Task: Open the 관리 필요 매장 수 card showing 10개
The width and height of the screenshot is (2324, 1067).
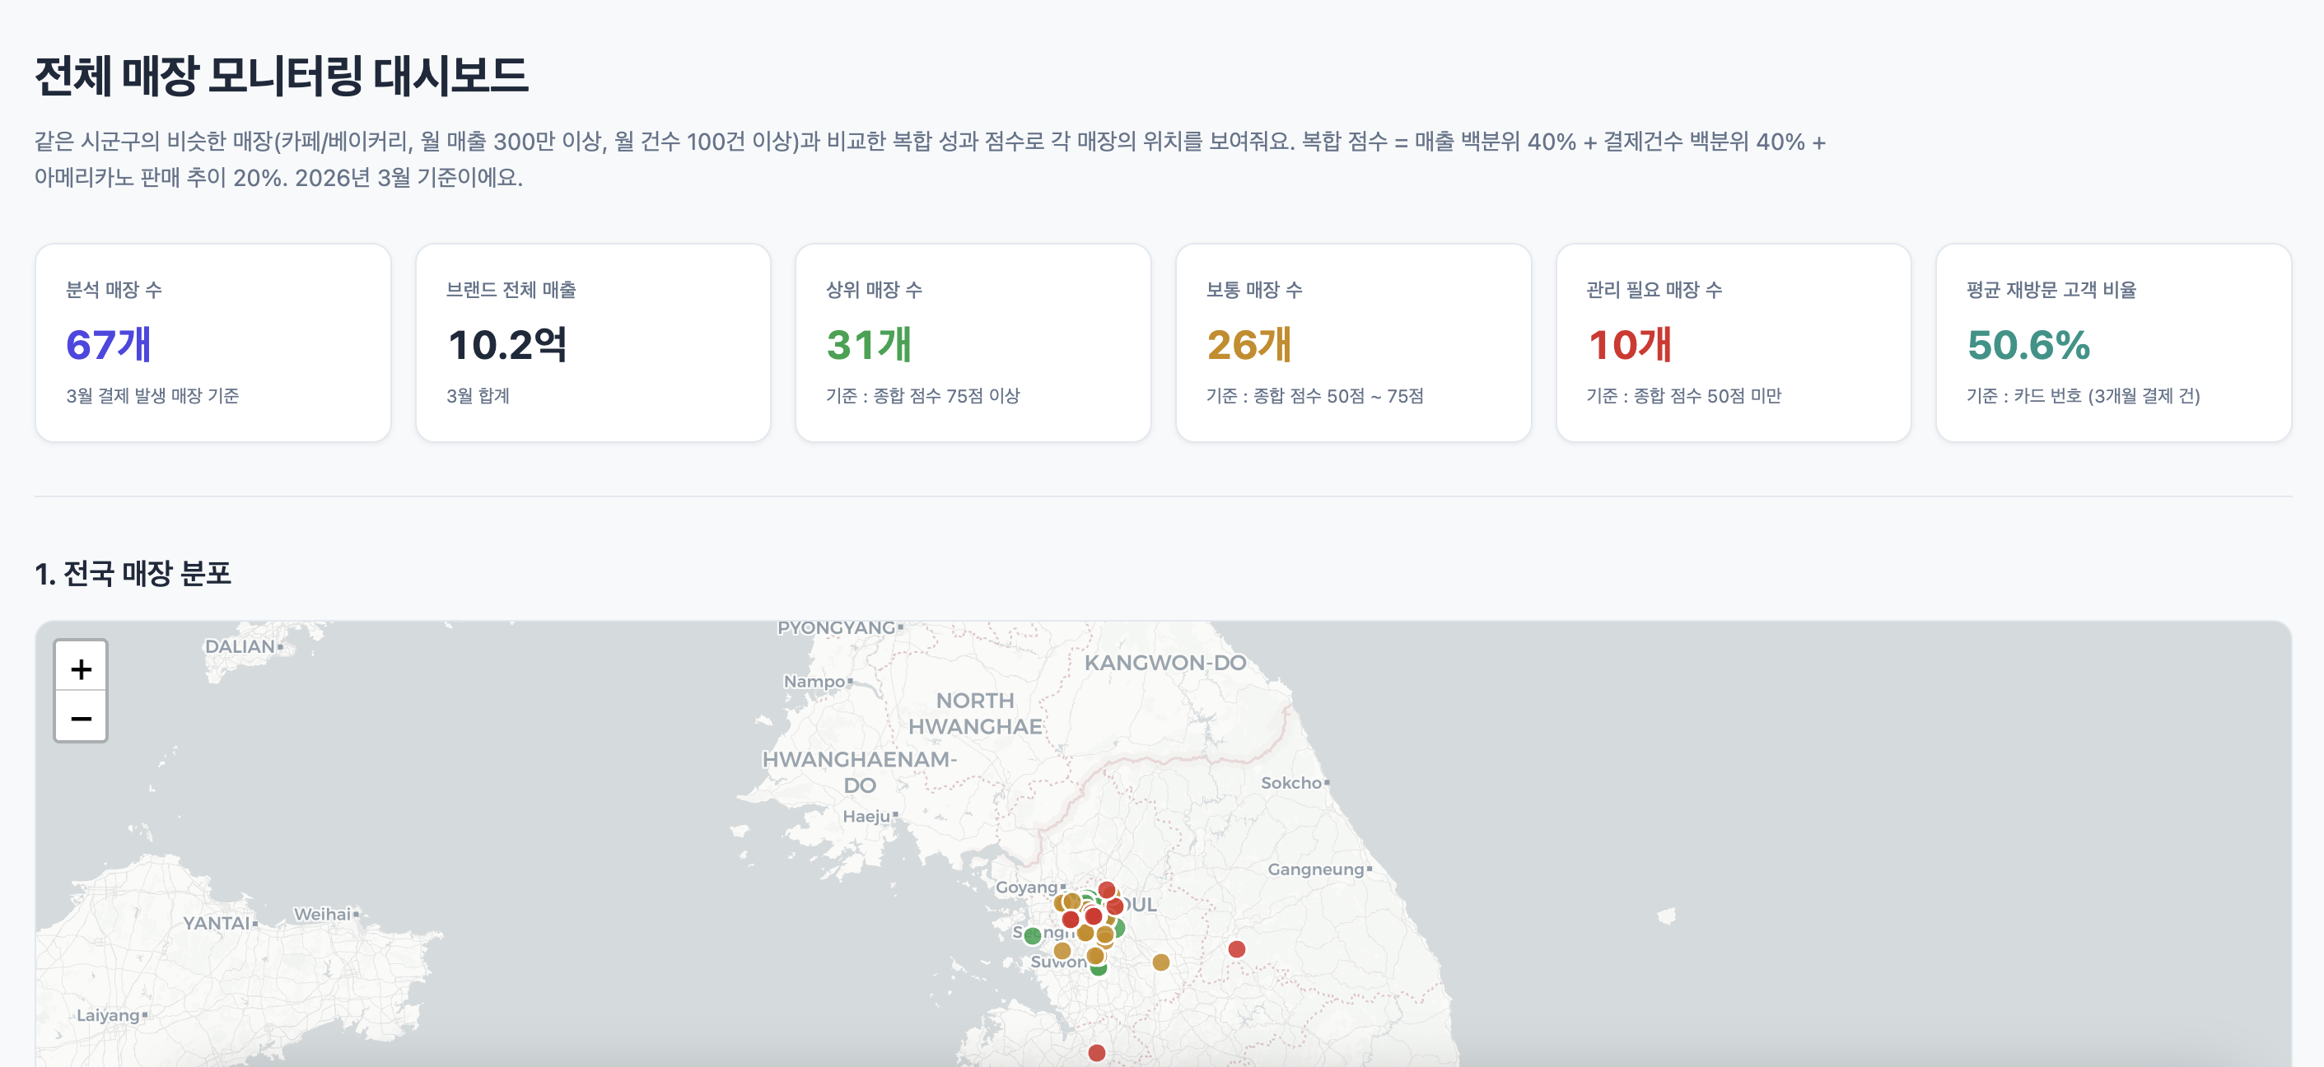Action: coord(1733,342)
